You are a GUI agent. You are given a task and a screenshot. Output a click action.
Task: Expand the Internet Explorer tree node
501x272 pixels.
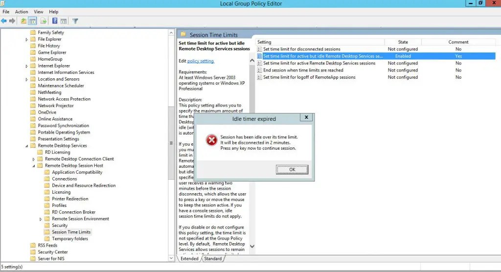(x=26, y=66)
